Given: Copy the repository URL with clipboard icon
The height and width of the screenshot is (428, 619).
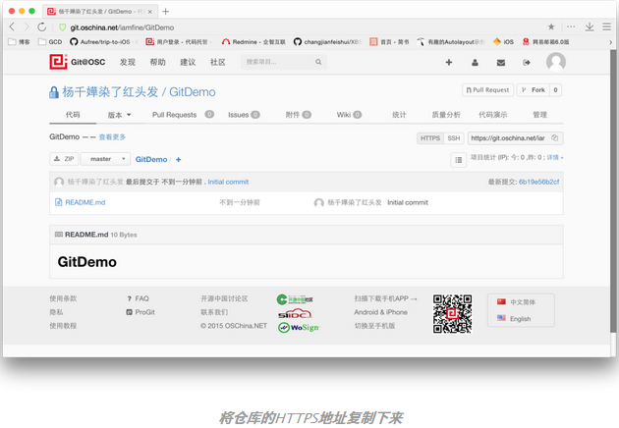Looking at the screenshot, I should click(x=555, y=138).
